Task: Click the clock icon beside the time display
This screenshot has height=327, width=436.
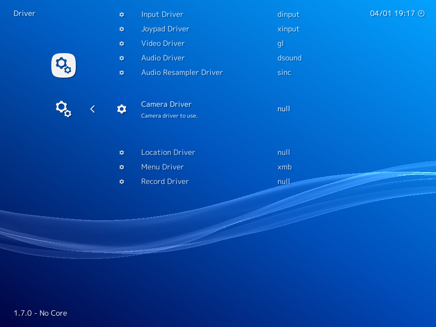Action: tap(421, 14)
